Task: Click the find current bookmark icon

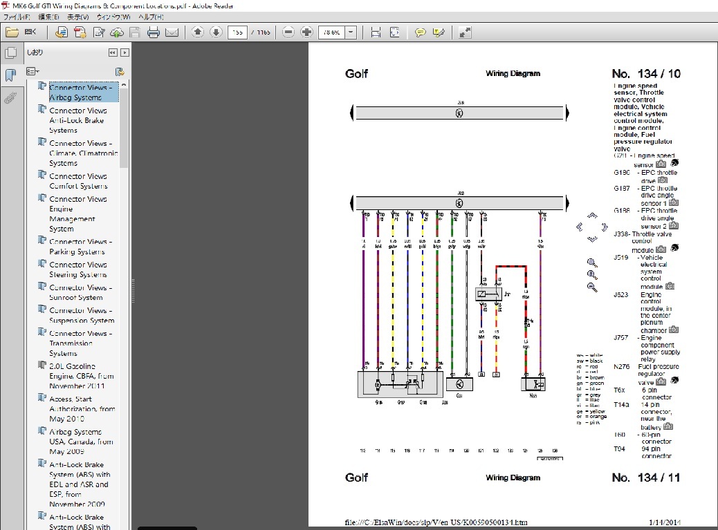Action: pos(120,71)
